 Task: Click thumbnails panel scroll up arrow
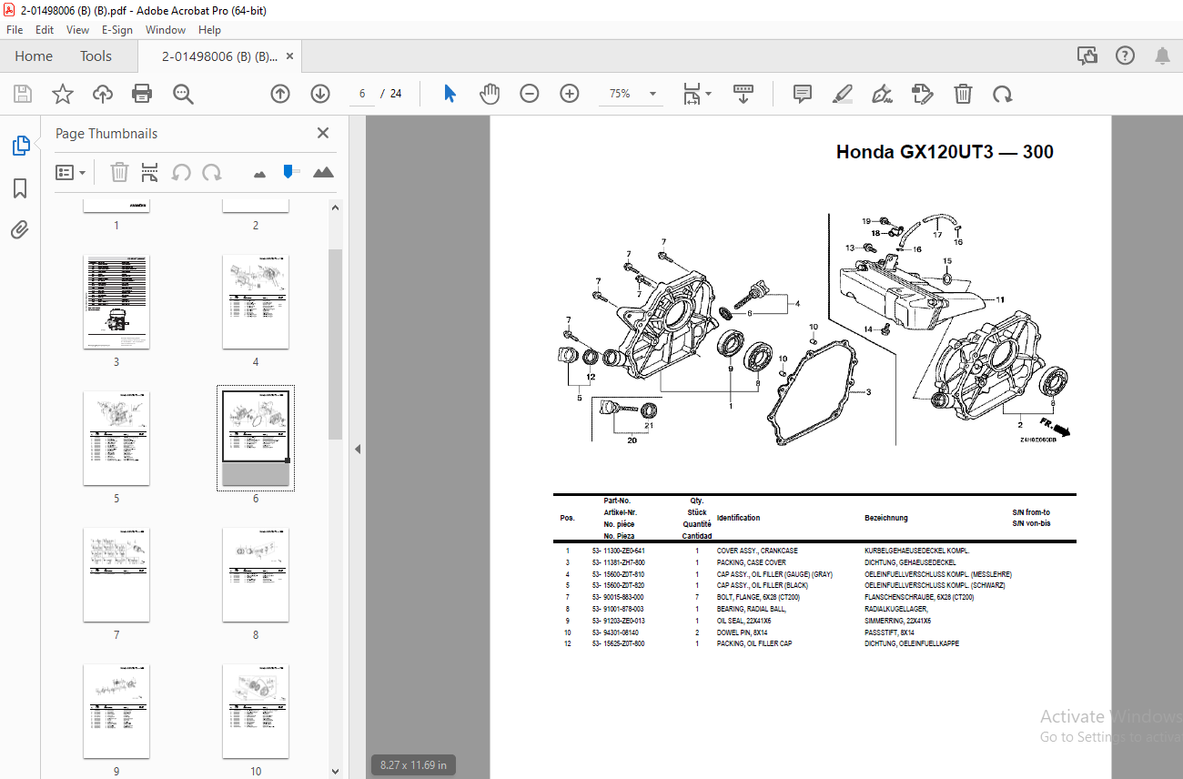[x=336, y=207]
